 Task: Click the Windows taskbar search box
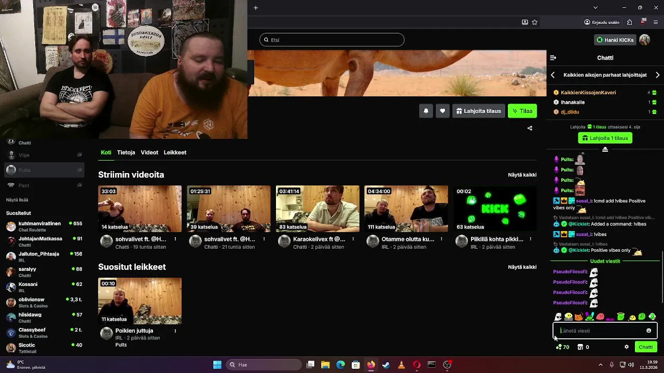tap(264, 365)
